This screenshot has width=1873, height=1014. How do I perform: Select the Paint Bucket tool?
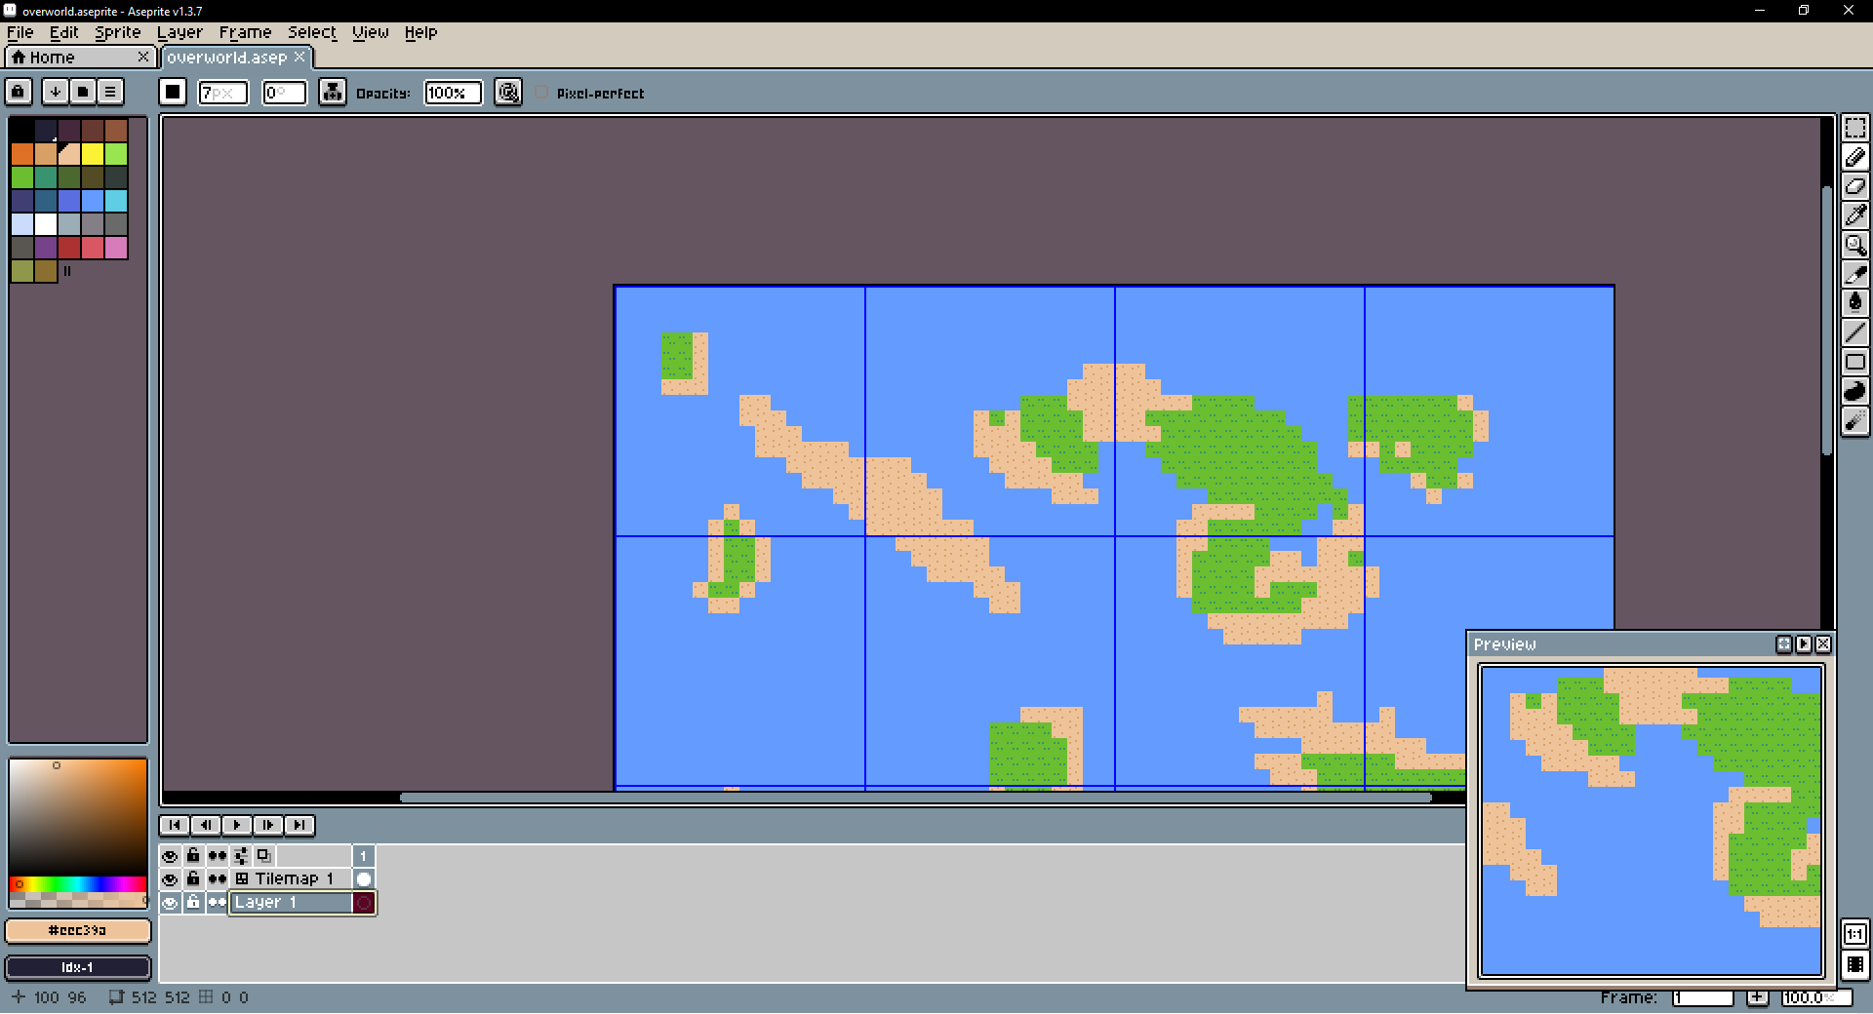pos(1854,303)
